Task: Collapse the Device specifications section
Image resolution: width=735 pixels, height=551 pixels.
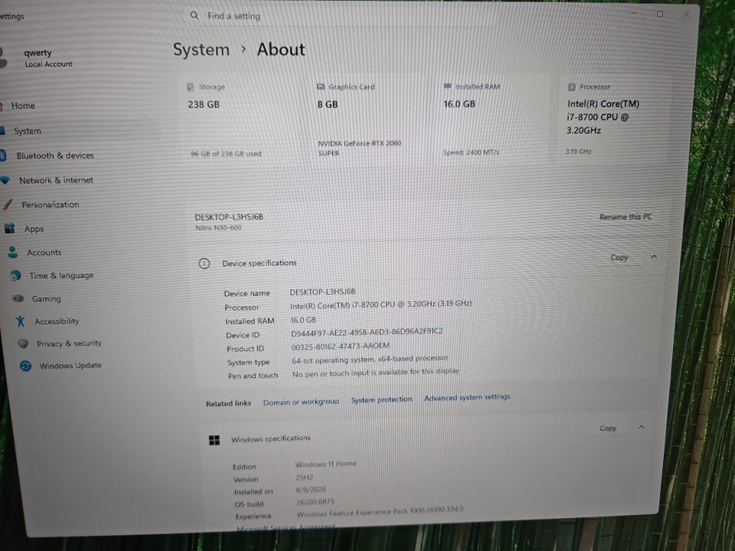Action: [654, 257]
